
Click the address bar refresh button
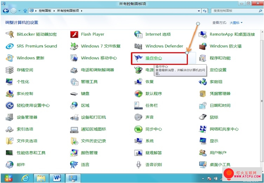(x=205, y=11)
